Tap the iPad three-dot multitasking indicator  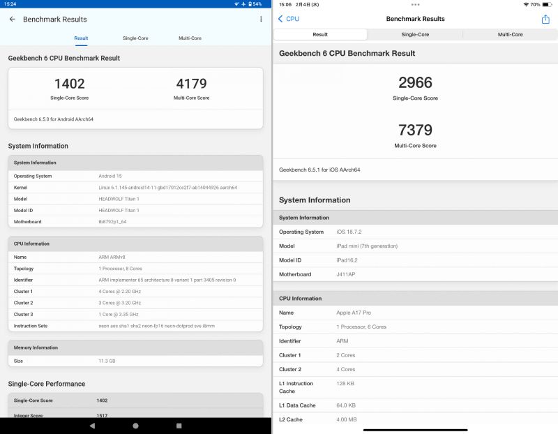point(415,5)
